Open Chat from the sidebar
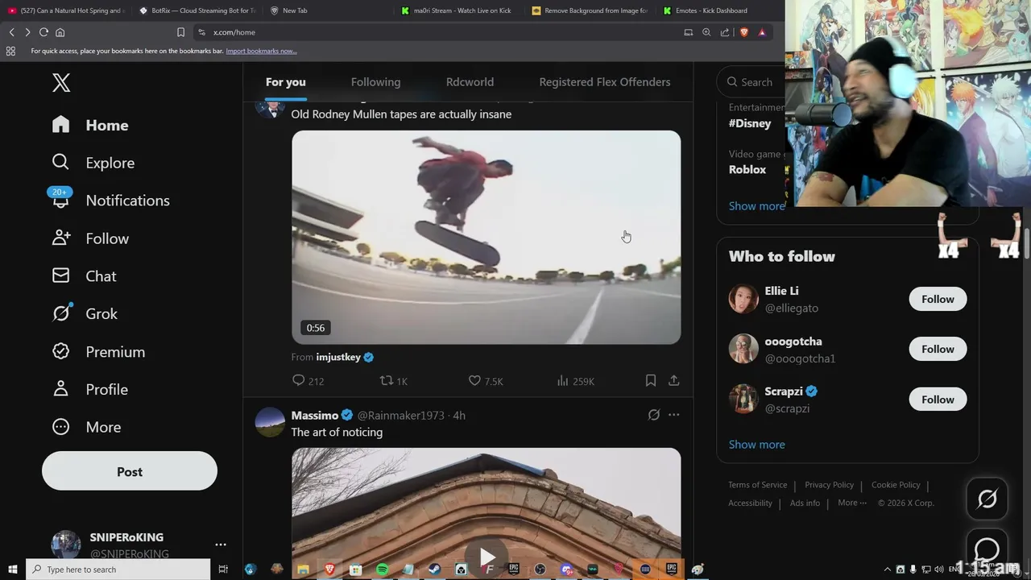This screenshot has width=1031, height=580. (x=85, y=276)
